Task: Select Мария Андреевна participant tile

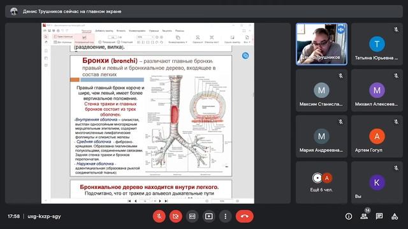Action: 321,136
